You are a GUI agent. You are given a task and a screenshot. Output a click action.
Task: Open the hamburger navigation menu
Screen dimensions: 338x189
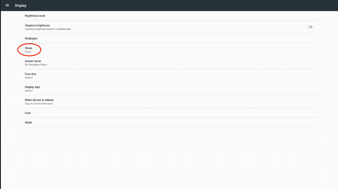7,5
